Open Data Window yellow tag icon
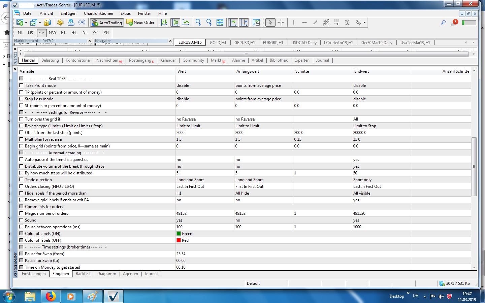The width and height of the screenshot is (485, 303). [60, 23]
